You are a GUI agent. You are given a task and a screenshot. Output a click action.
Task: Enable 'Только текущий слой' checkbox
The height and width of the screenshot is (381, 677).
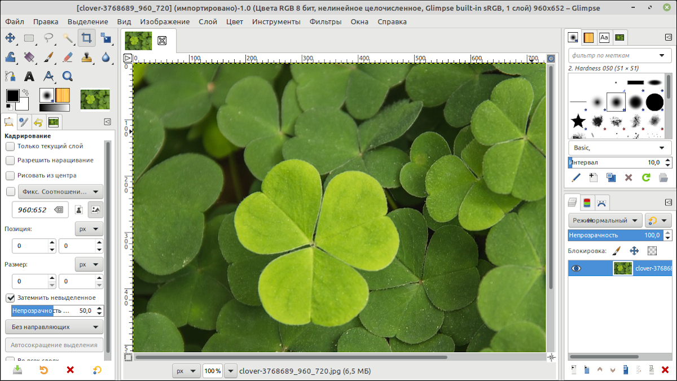click(10, 146)
